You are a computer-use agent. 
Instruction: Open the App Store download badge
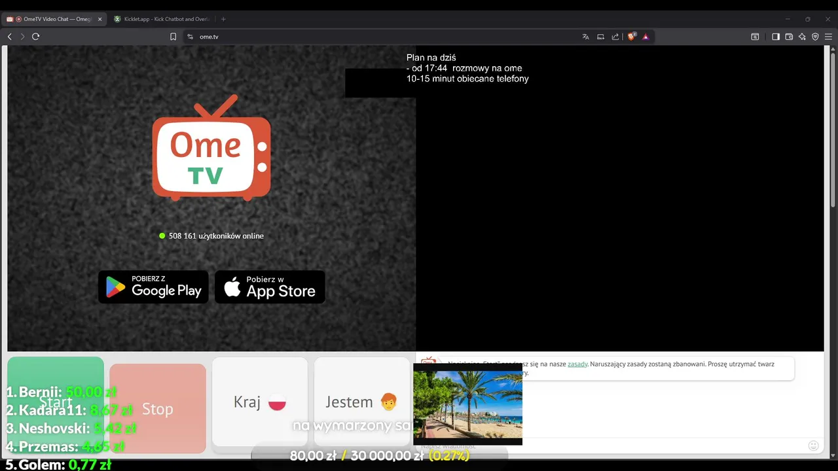[270, 287]
